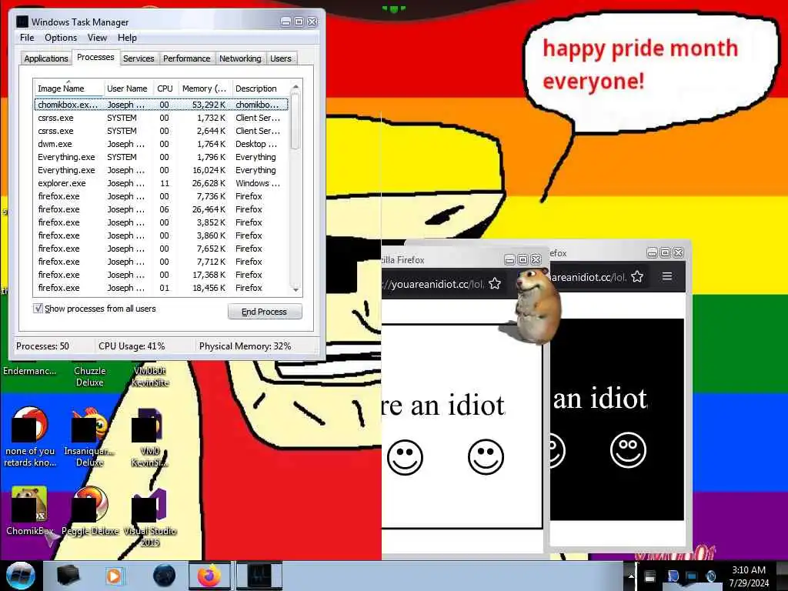Select the VM0 KevinSi... desktop file icon
The height and width of the screenshot is (591, 788).
tap(150, 437)
